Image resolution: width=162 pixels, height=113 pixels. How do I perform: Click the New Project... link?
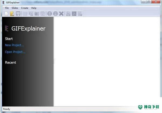point(14,45)
